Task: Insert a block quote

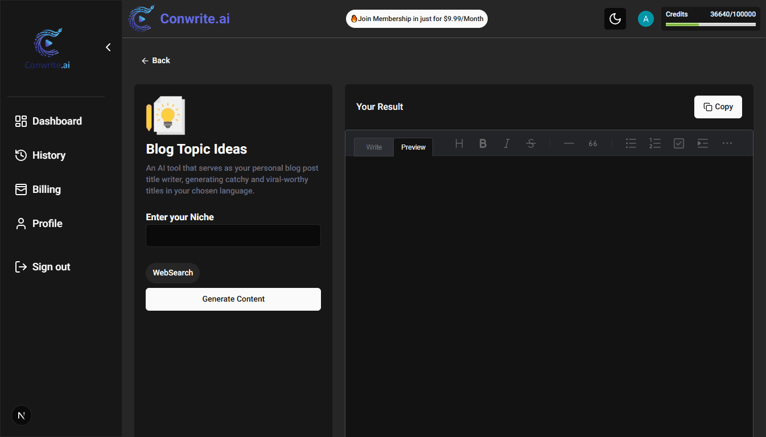Action: point(592,143)
